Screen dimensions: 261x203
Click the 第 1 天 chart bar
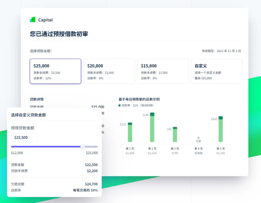(130, 132)
